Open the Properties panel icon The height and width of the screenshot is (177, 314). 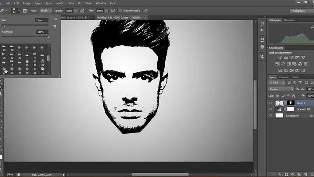coord(262,39)
